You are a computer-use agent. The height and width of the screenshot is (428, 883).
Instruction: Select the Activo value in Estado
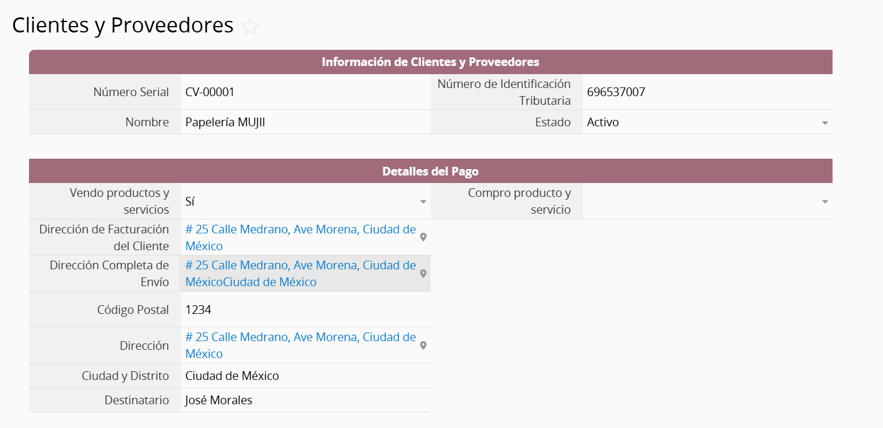[x=603, y=122]
